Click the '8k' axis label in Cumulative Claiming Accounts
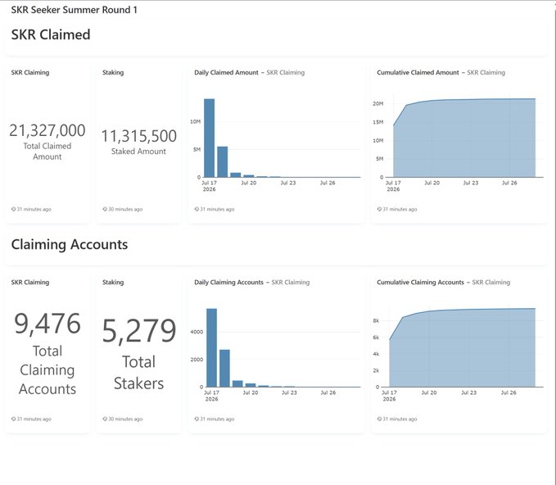556x485 pixels. [x=376, y=320]
